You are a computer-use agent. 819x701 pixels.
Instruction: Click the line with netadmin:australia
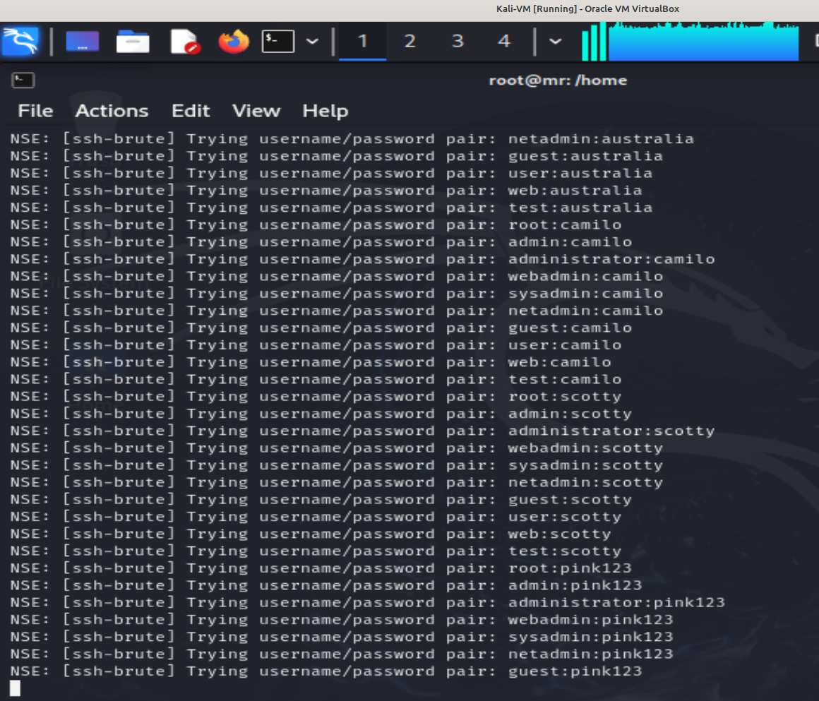(352, 139)
